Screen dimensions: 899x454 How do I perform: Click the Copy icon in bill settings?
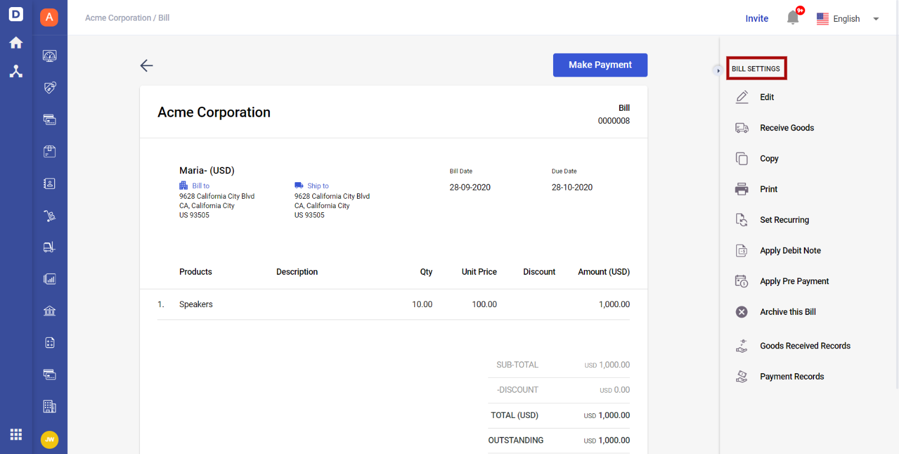(x=742, y=159)
